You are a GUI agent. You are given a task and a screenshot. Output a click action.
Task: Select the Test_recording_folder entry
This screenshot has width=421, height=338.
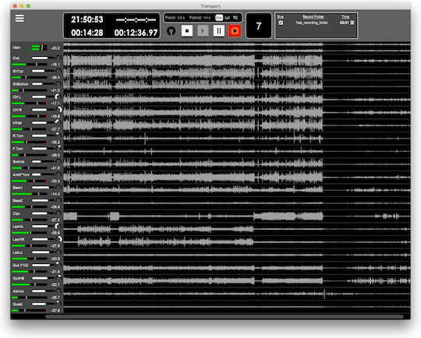point(311,23)
